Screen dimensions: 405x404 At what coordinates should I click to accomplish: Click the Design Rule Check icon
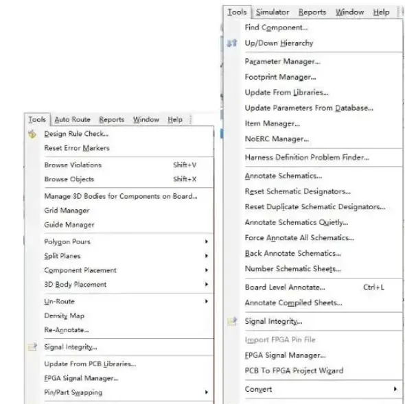(x=32, y=134)
